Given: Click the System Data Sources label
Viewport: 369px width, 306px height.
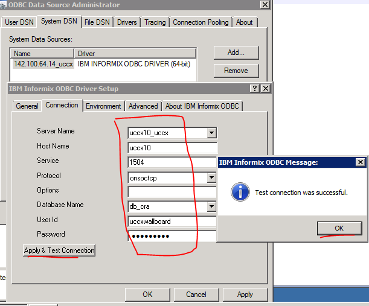Looking at the screenshot, I should click(40, 39).
